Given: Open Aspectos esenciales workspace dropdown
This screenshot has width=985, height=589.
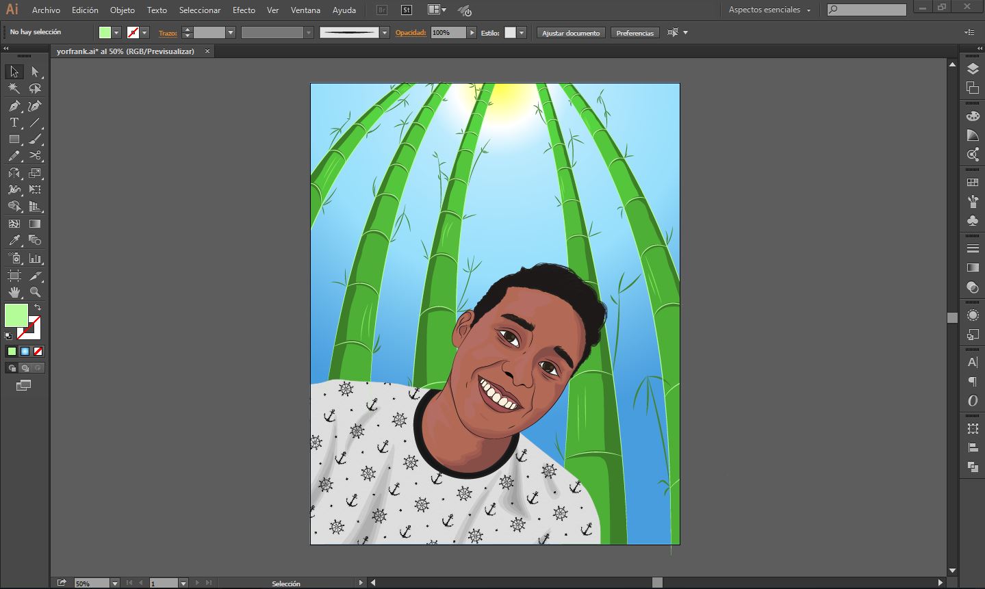Looking at the screenshot, I should 769,10.
